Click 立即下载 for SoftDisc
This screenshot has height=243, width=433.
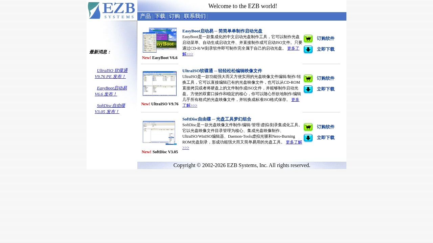coord(326,138)
